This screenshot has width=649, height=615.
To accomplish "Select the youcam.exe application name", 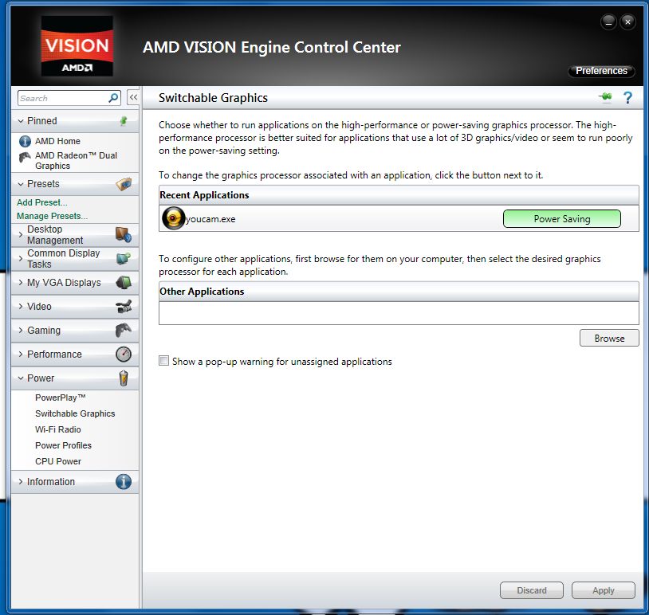I will click(210, 219).
